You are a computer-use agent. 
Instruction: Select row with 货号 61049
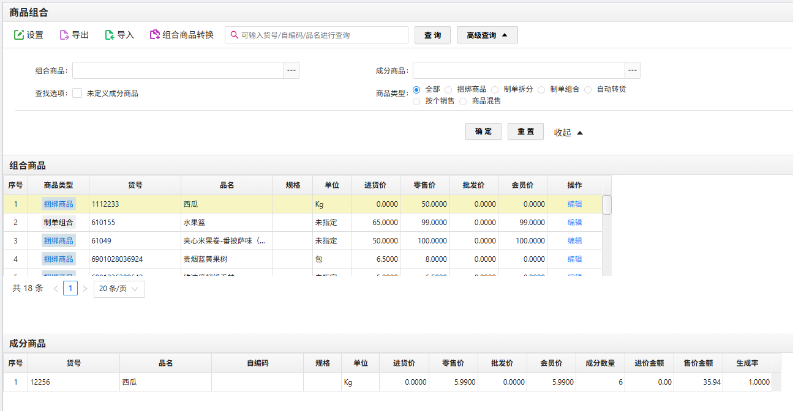303,241
